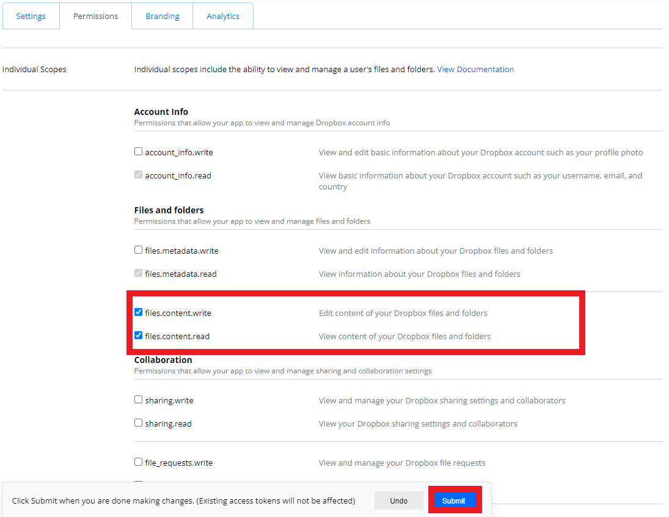The height and width of the screenshot is (517, 669).
Task: Click 'View information about your Dropbox files' description
Action: pos(419,274)
